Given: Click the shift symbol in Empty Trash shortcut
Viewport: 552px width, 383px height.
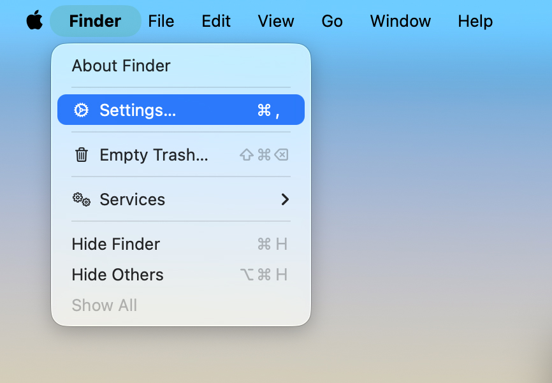Looking at the screenshot, I should pos(246,154).
